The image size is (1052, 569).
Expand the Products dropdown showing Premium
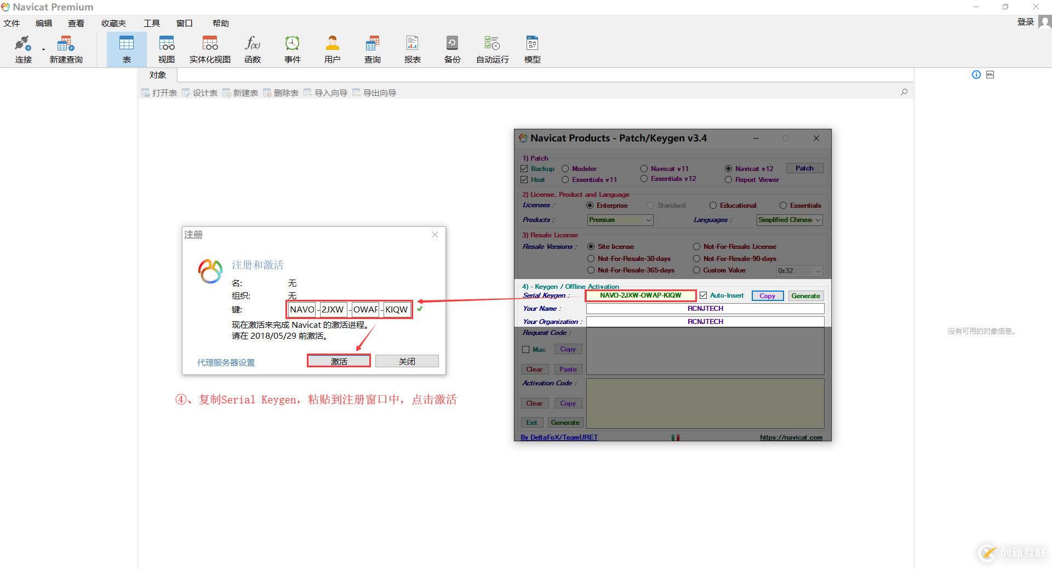pyautogui.click(x=620, y=220)
